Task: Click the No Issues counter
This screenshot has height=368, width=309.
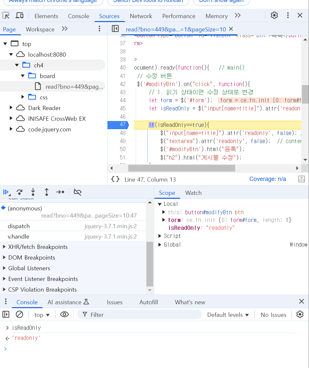Action: point(273,315)
